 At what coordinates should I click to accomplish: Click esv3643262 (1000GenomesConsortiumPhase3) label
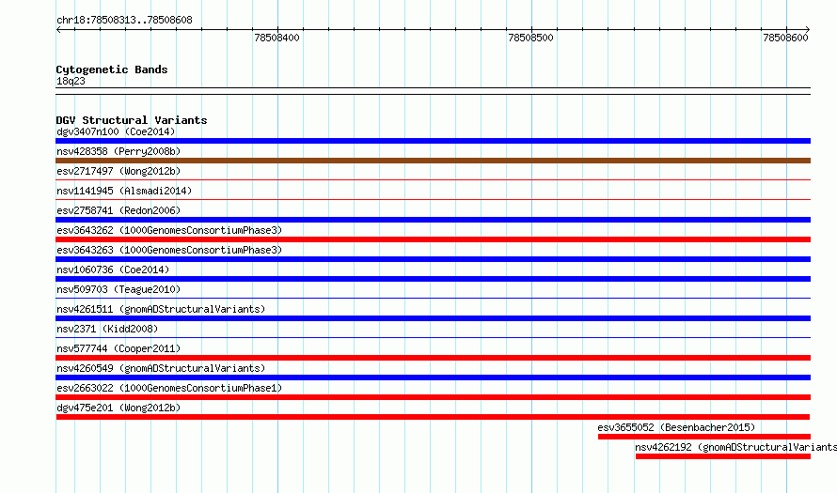[x=169, y=230]
